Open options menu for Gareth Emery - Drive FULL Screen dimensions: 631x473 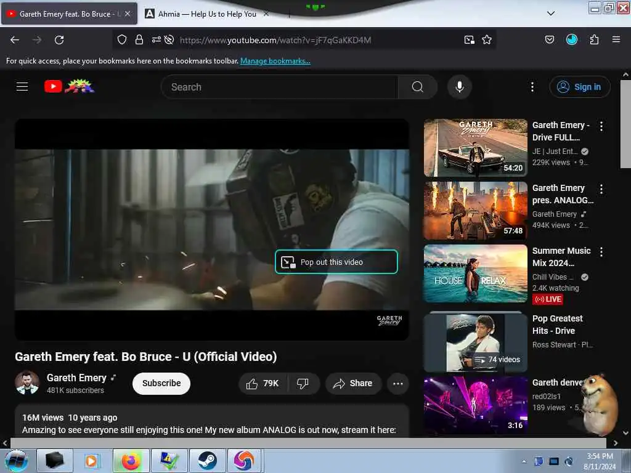(601, 126)
